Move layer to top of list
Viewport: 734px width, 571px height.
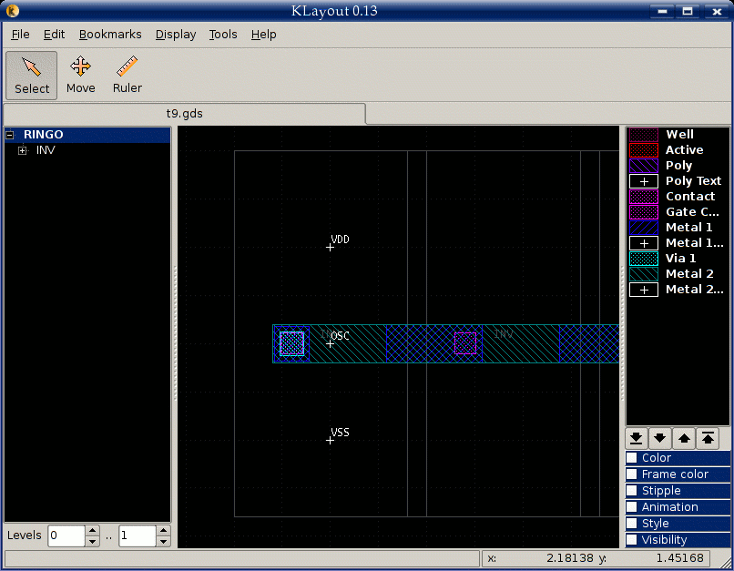[709, 438]
